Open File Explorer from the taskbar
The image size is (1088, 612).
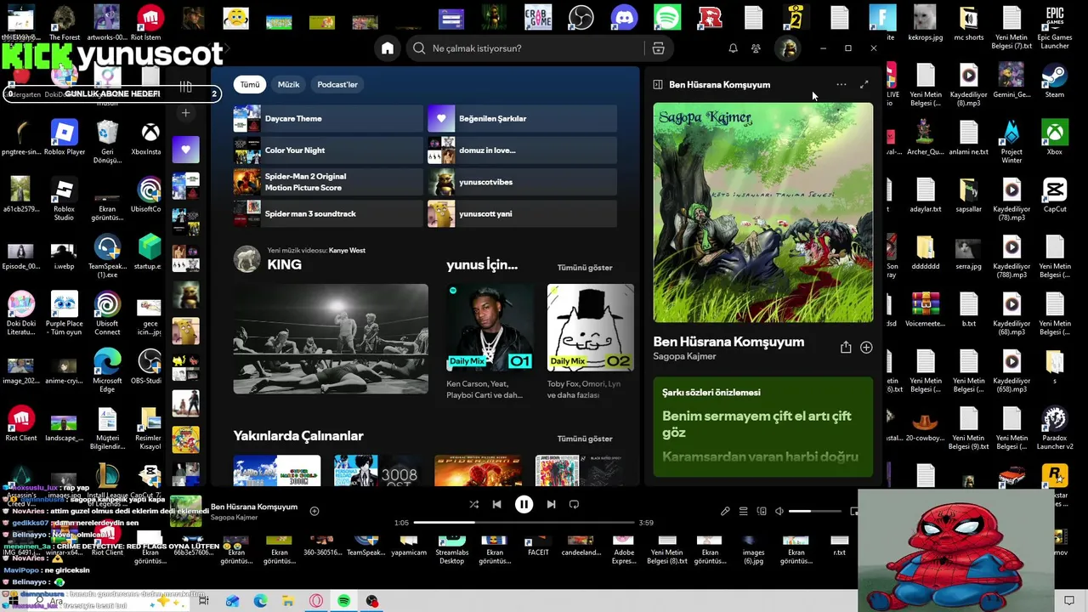pyautogui.click(x=288, y=601)
